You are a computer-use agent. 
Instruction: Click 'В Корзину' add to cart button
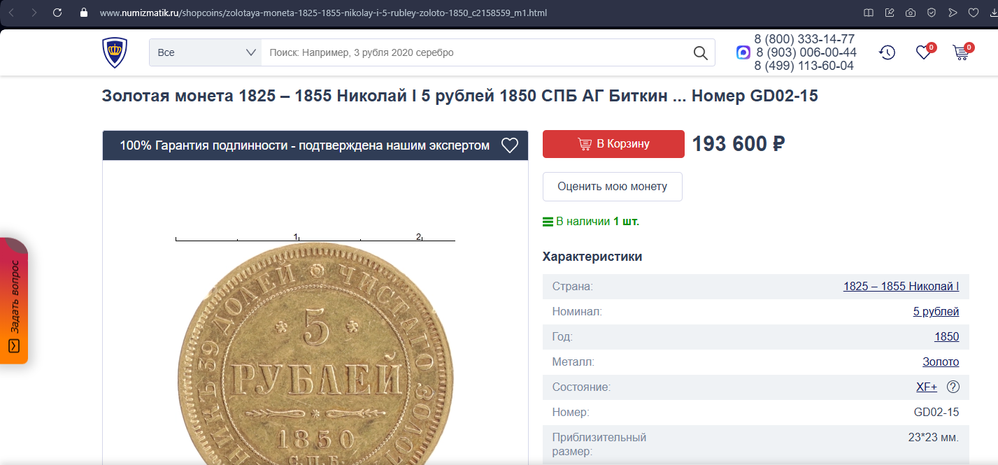click(x=613, y=144)
